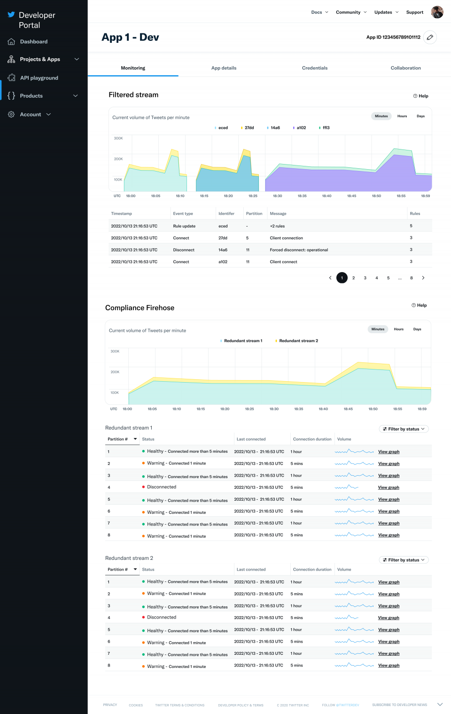This screenshot has width=451, height=714.
Task: Switch to Monitoring tab
Action: coord(133,68)
